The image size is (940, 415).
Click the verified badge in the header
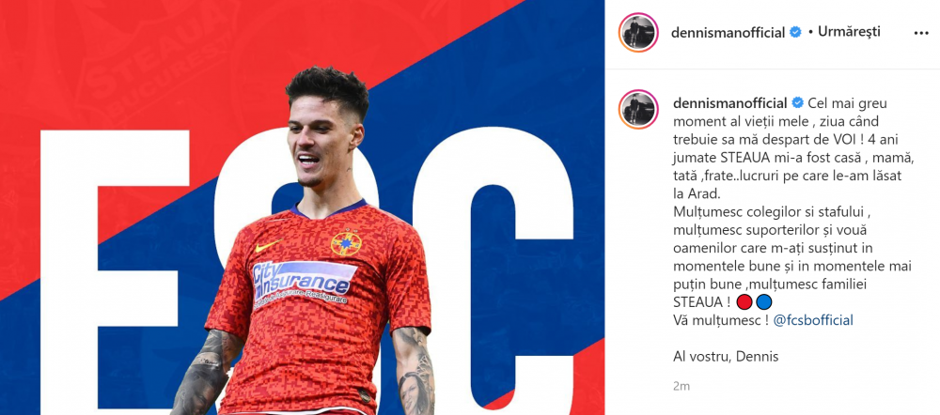[795, 32]
